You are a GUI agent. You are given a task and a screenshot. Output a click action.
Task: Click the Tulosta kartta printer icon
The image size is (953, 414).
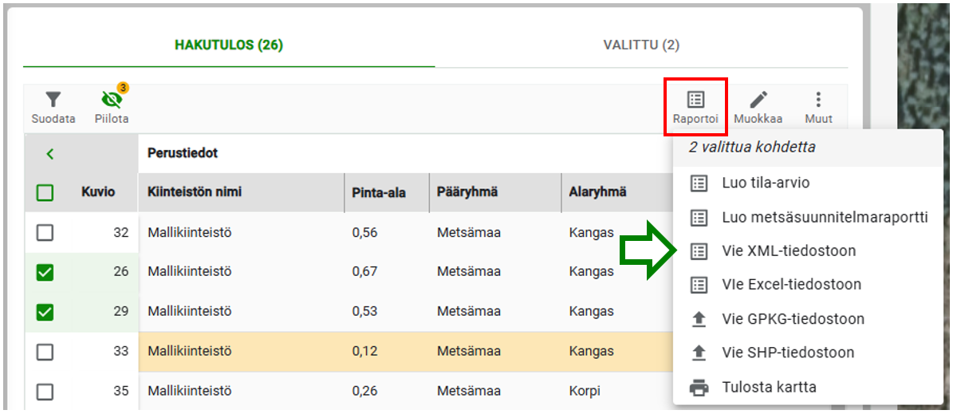tap(699, 387)
